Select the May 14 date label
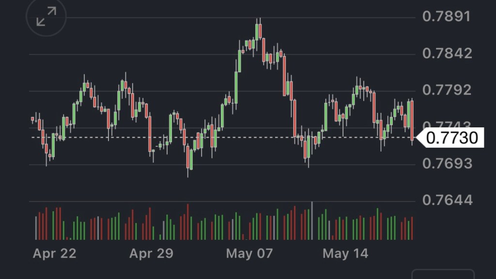This screenshot has width=496, height=279. tap(345, 253)
